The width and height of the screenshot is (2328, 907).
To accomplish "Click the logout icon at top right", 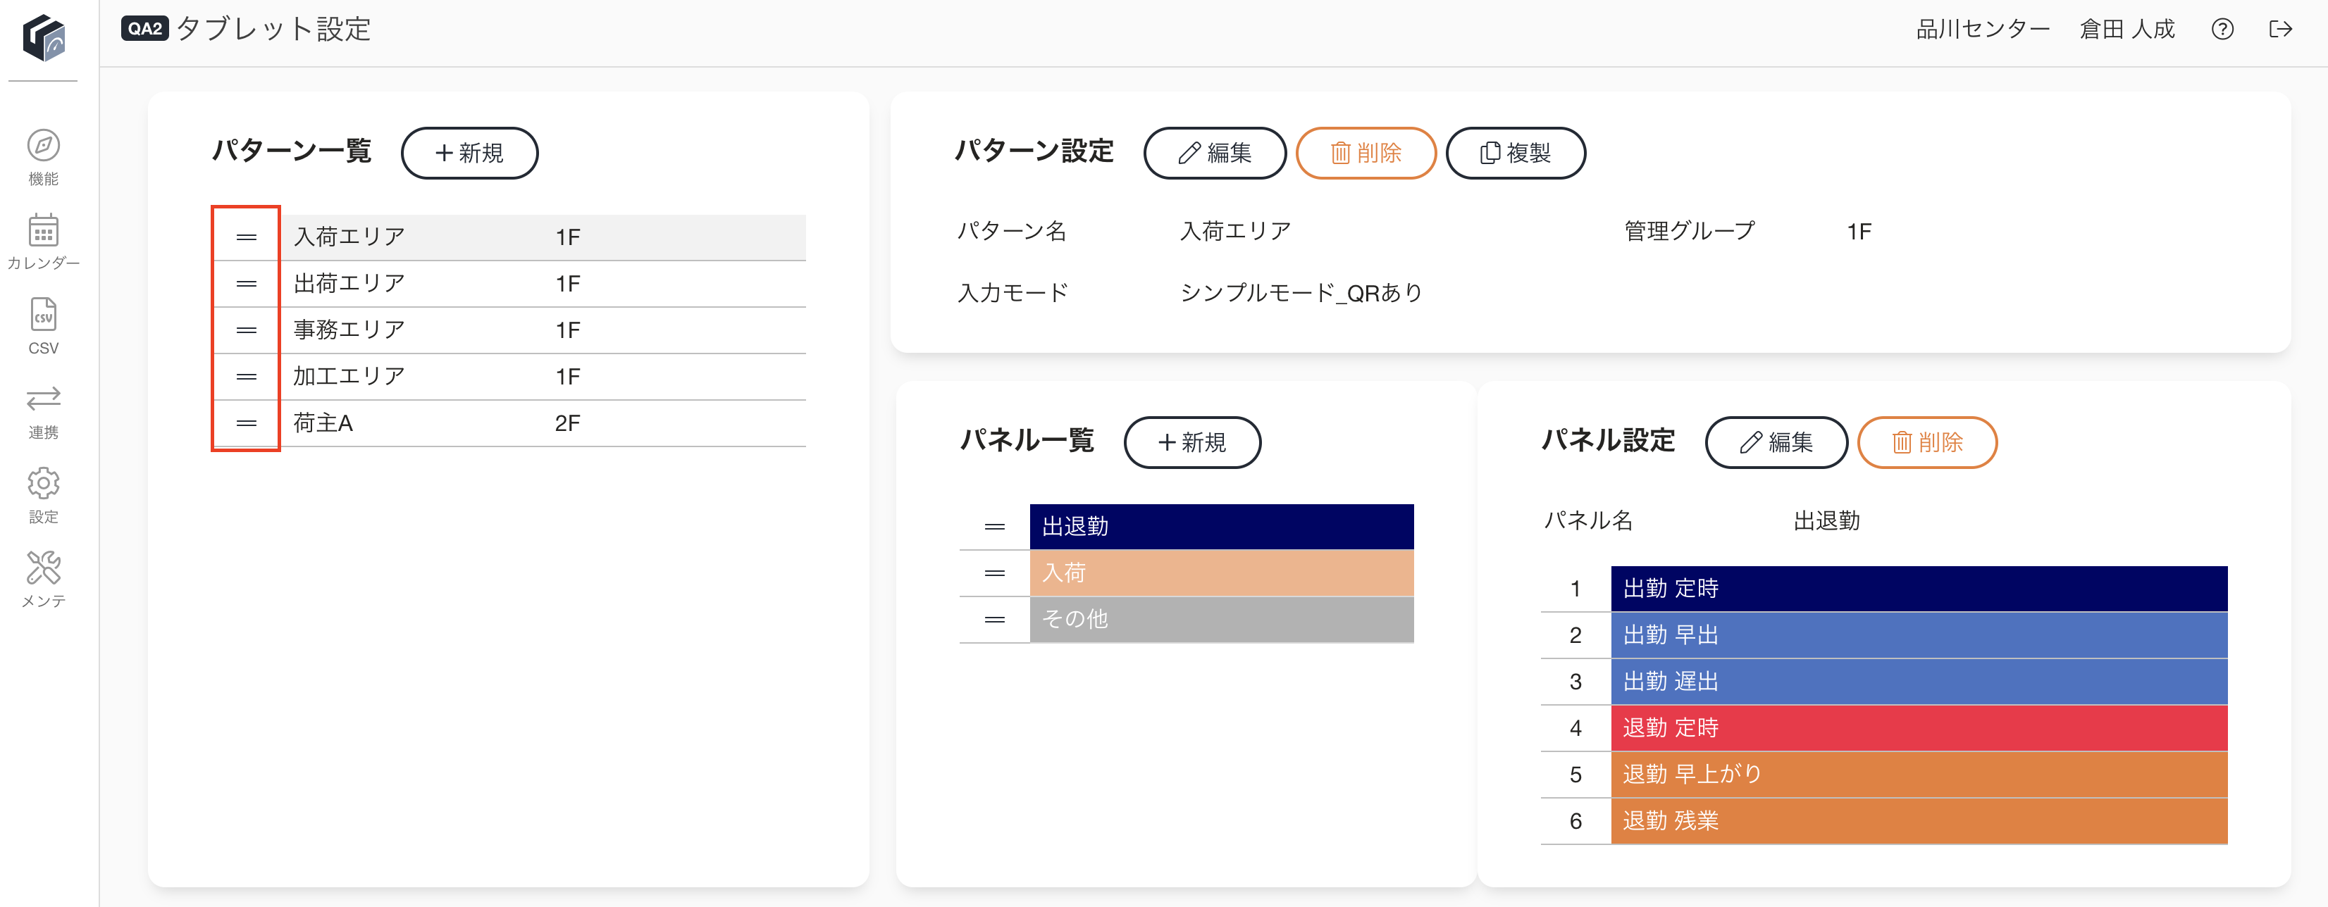I will (x=2280, y=29).
